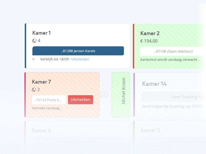Select the Kamer 2 room title
Viewport: 206px width, 154px height.
(x=150, y=33)
